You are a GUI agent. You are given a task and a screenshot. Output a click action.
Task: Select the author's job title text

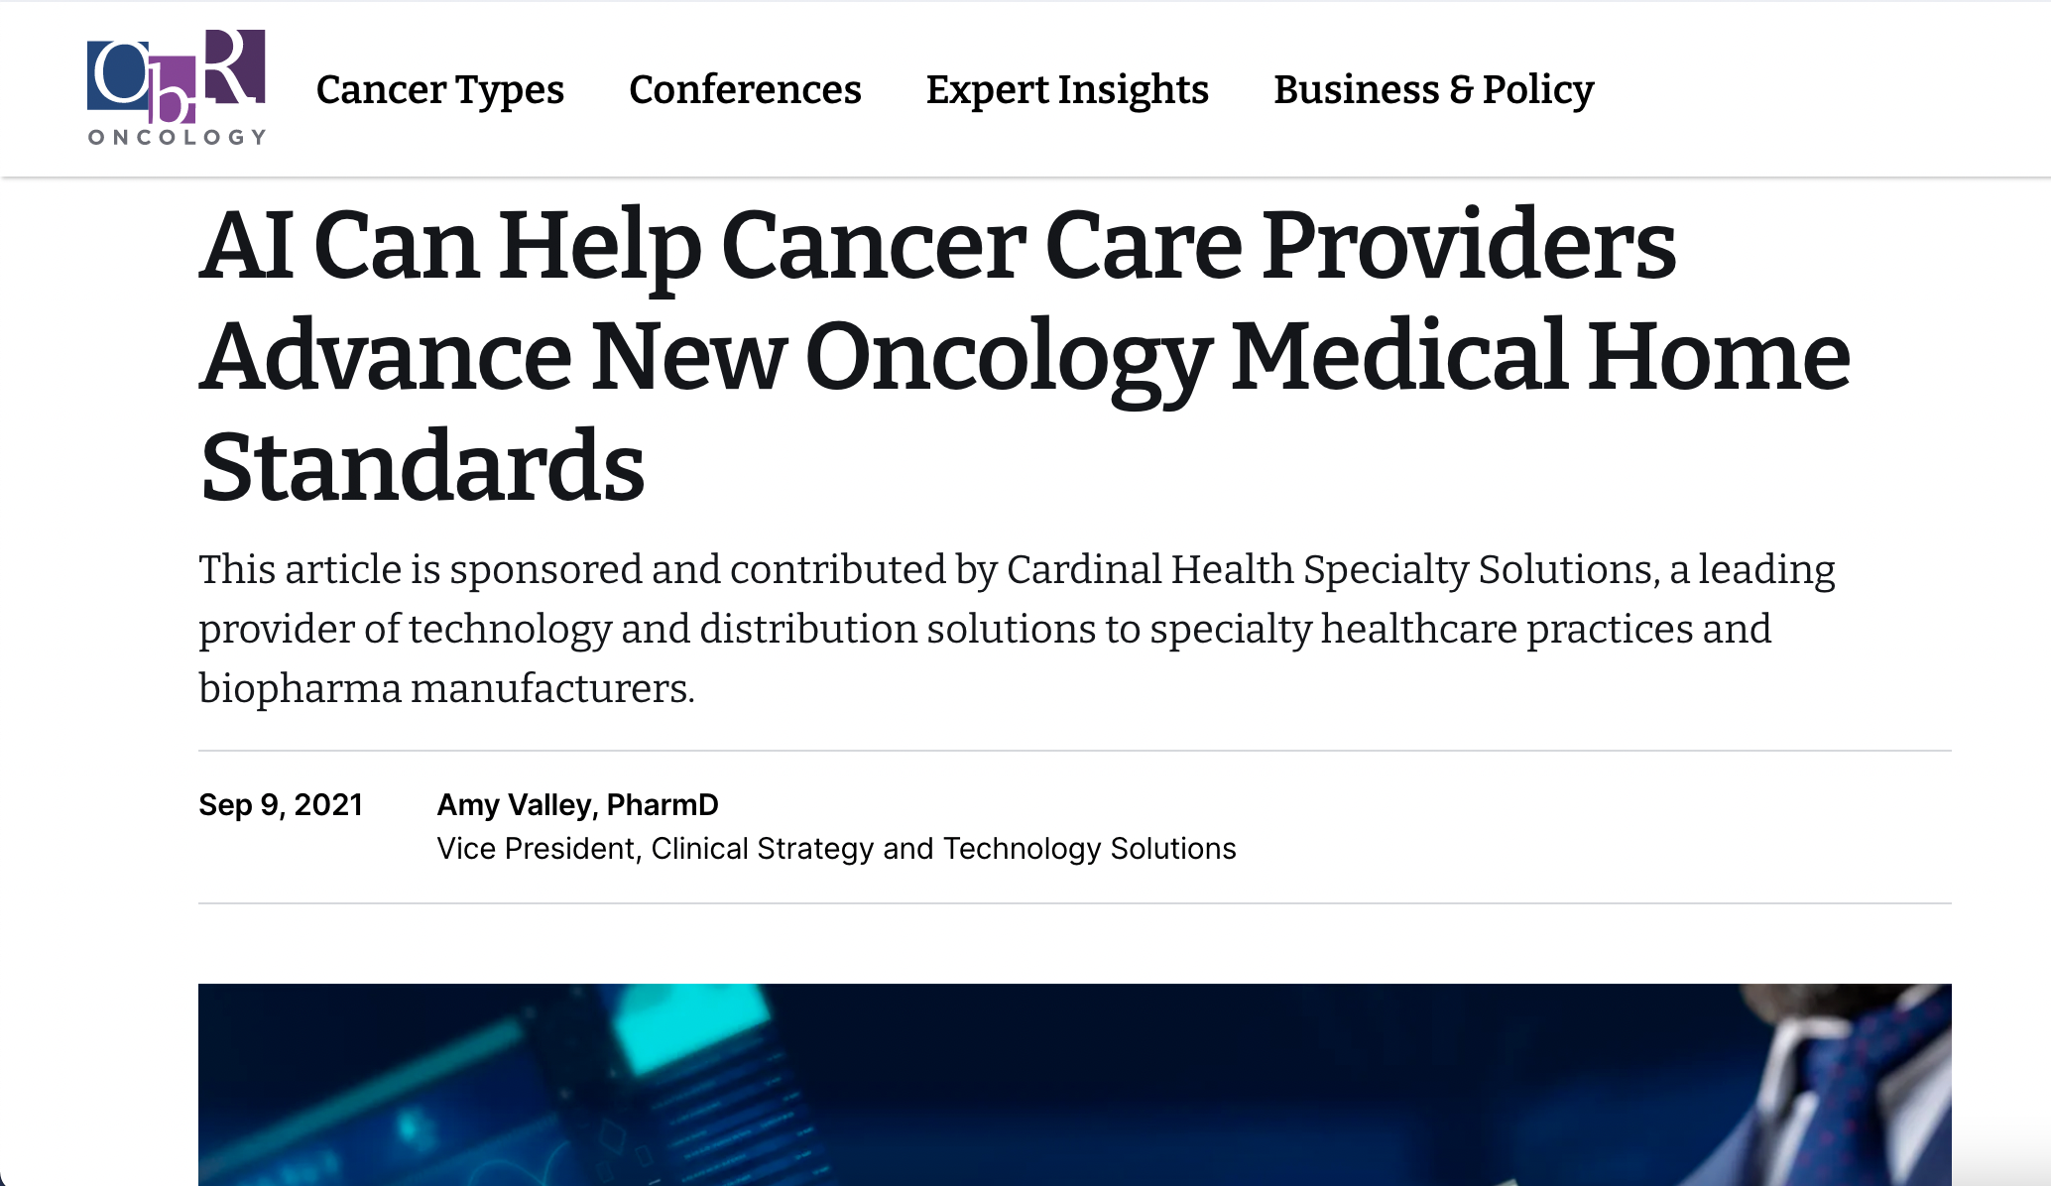838,849
